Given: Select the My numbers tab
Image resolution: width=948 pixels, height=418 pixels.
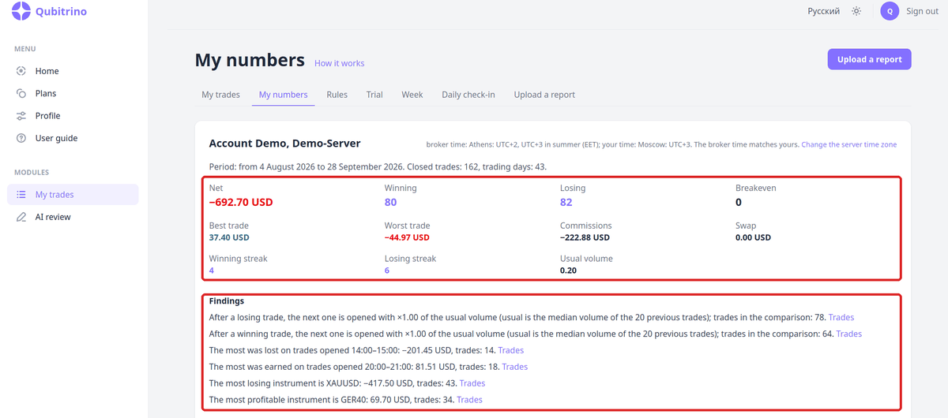Looking at the screenshot, I should tap(283, 95).
